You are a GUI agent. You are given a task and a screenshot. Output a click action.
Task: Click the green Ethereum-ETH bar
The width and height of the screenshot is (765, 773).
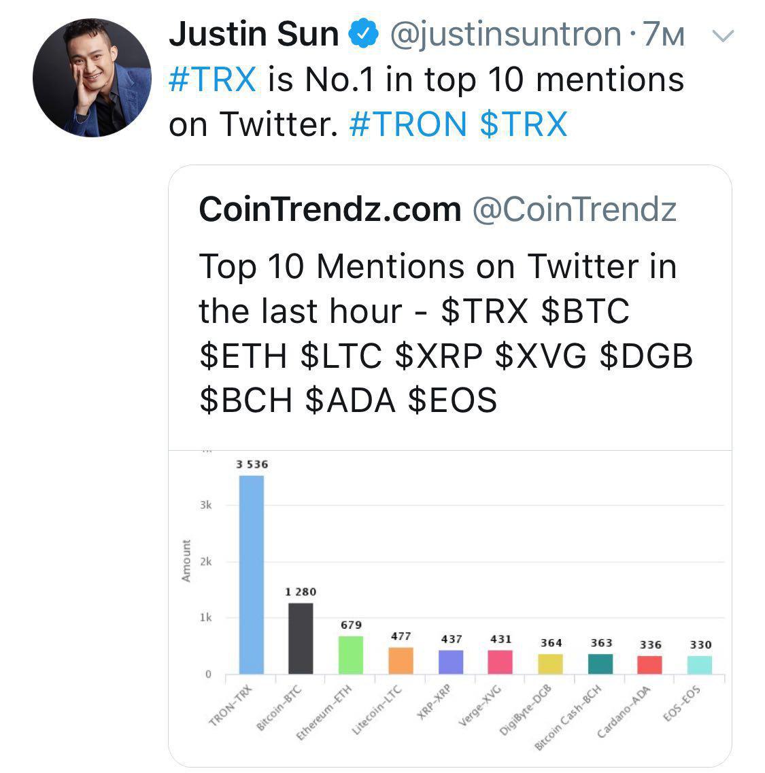point(351,655)
